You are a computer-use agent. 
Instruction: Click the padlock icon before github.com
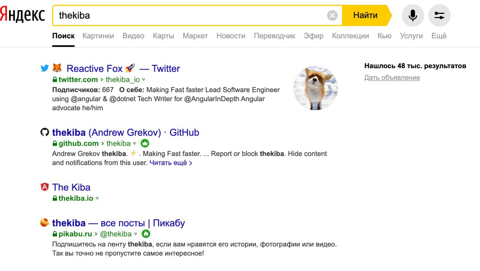coord(55,143)
